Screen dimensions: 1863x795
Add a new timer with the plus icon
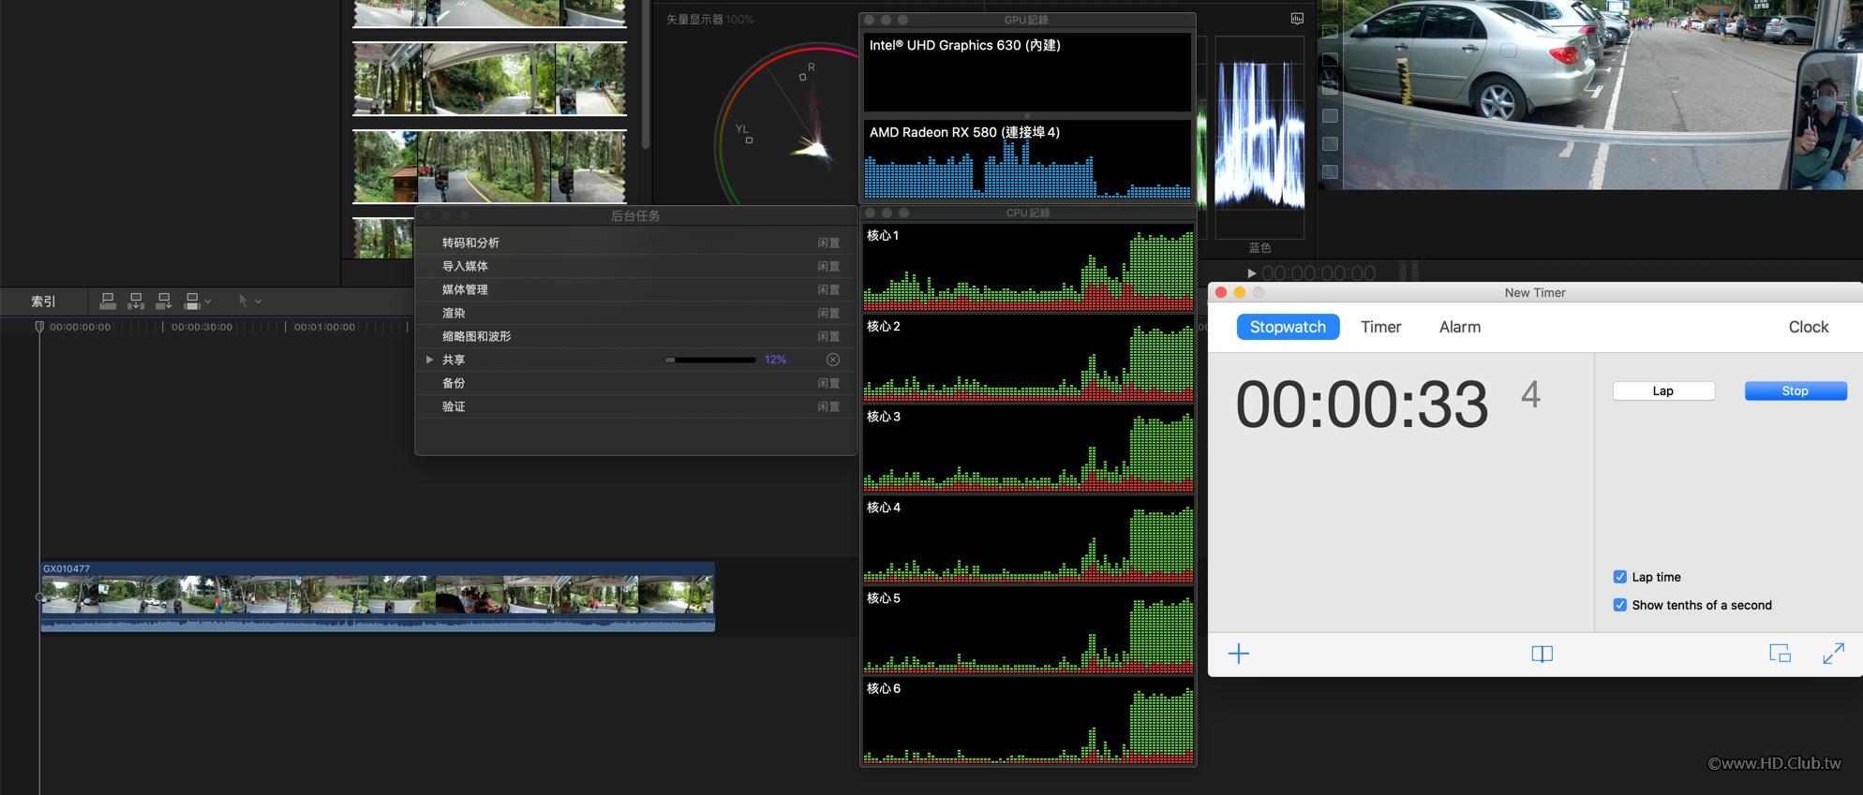click(1238, 654)
